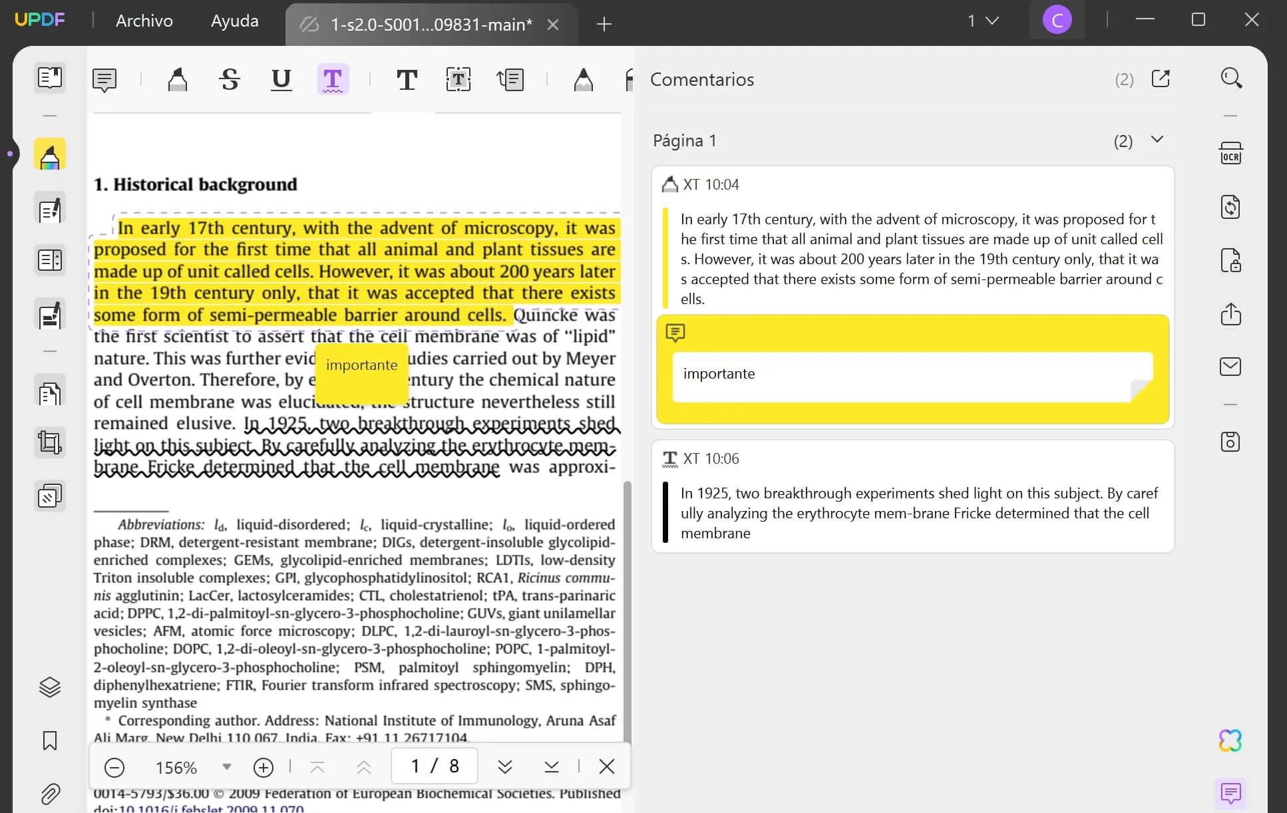1287x813 pixels.
Task: Add a new tab with plus button
Action: [604, 25]
